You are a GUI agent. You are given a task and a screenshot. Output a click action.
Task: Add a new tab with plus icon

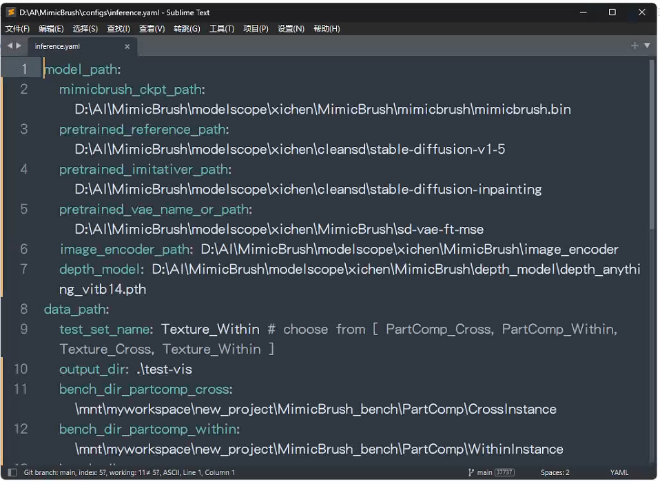(635, 46)
